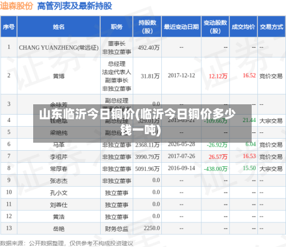Viewport: 286px width, 247px height.
Task: Click 大宗交易 in 常厚春's row
Action: (271, 168)
